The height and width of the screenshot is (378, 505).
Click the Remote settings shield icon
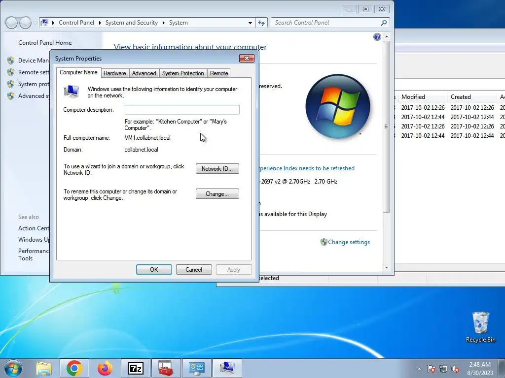(x=11, y=72)
